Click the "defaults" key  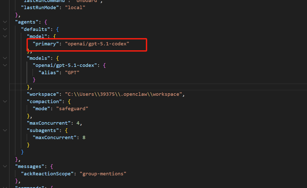click(x=36, y=29)
